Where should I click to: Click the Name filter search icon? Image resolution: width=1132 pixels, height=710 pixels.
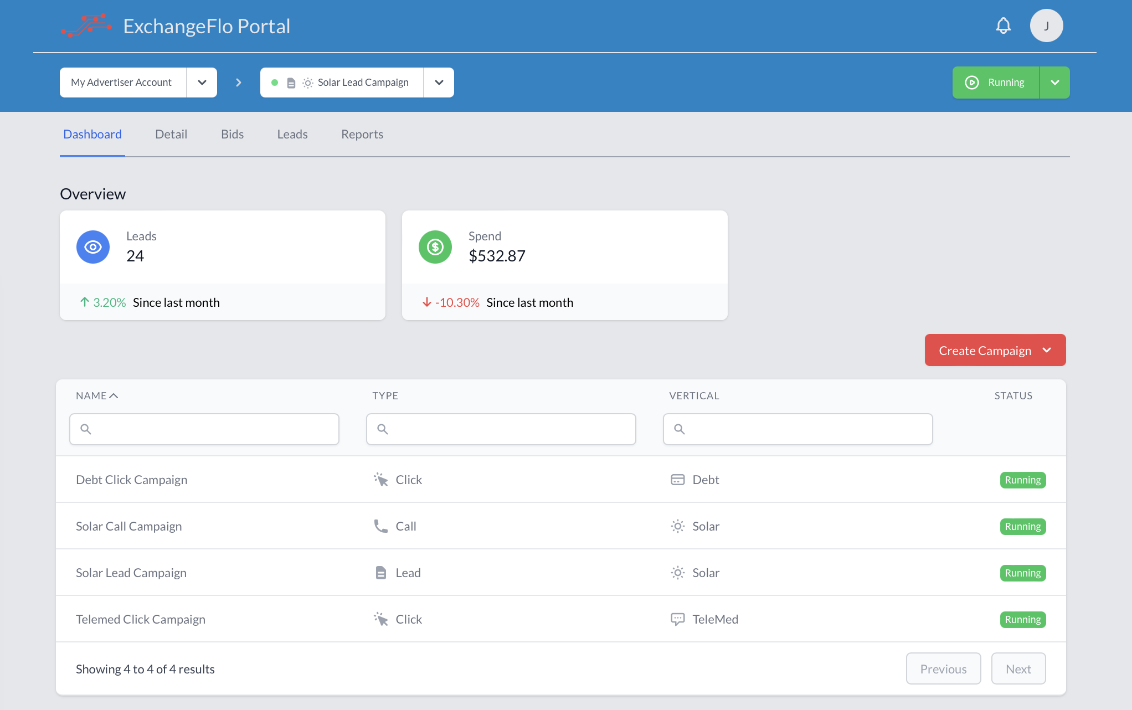[x=86, y=429]
